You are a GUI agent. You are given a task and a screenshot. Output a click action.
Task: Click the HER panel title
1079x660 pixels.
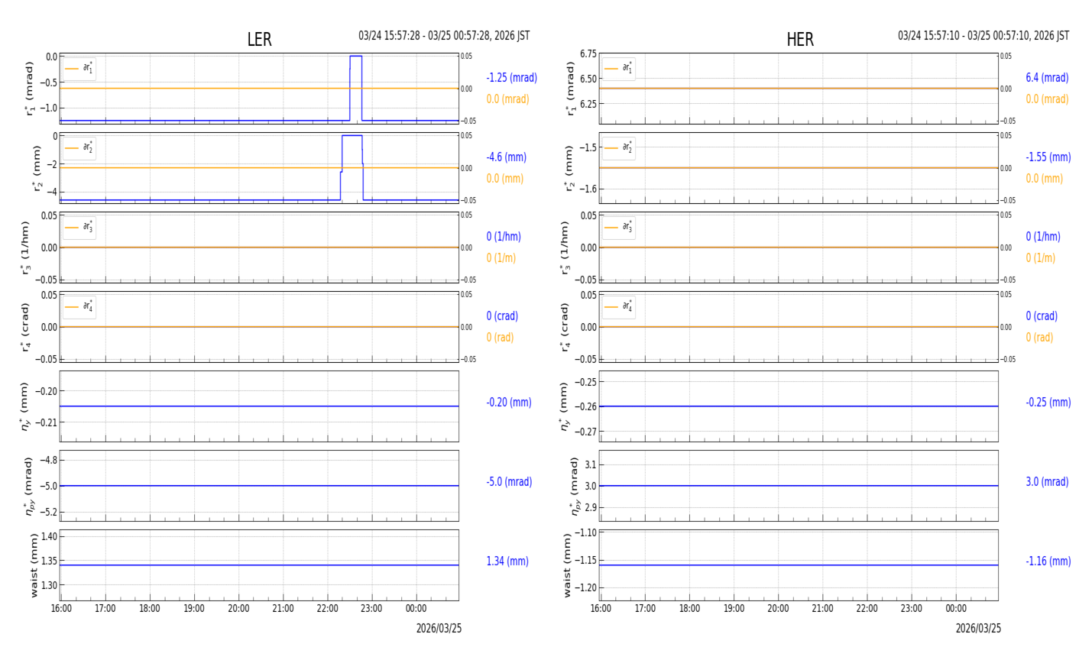800,40
